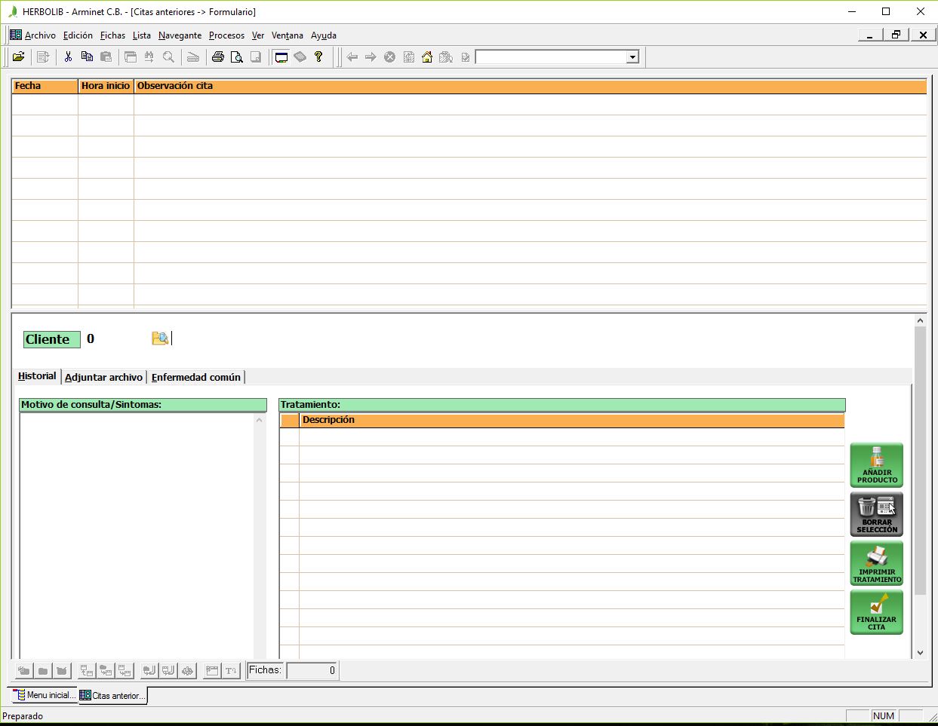Viewport: 938px width, 726px height.
Task: Click the Cliente green label
Action: coord(51,339)
